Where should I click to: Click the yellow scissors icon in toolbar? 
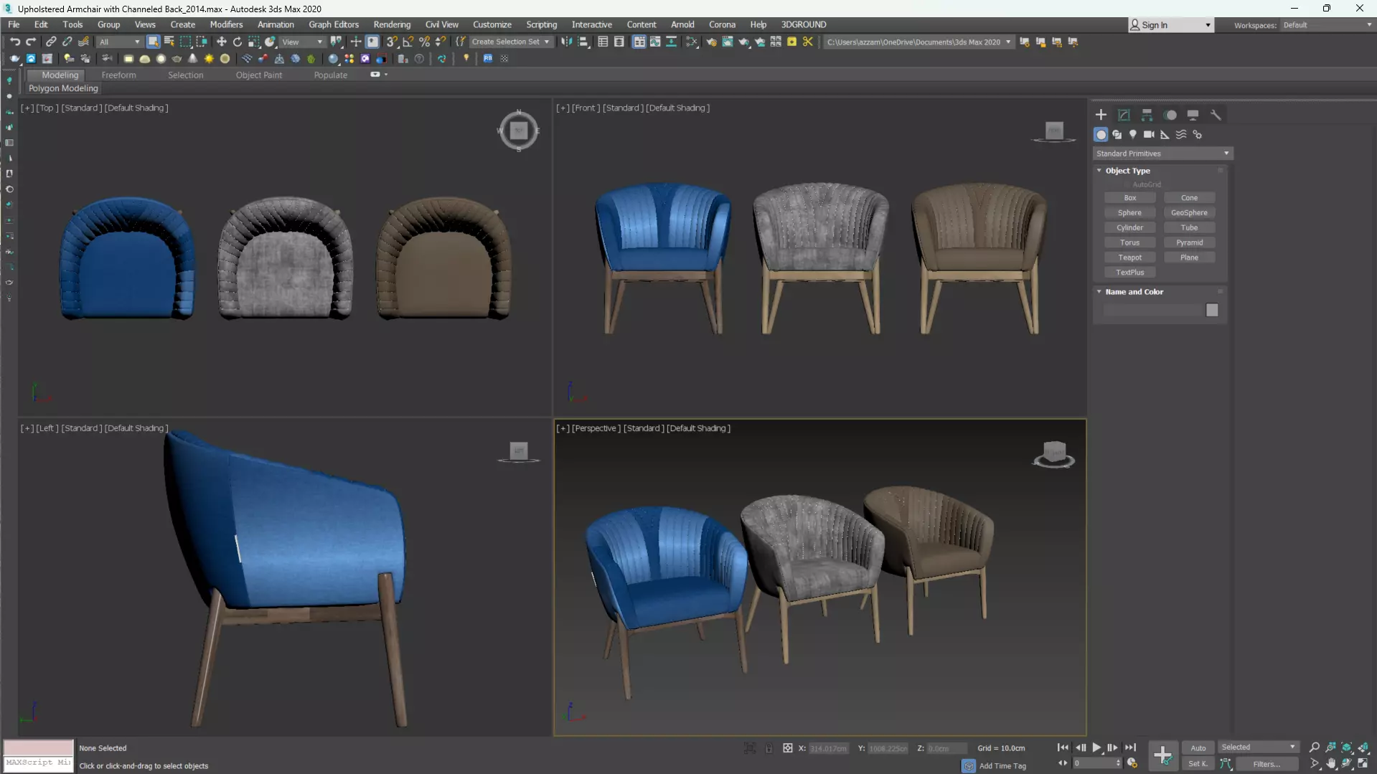(x=808, y=42)
